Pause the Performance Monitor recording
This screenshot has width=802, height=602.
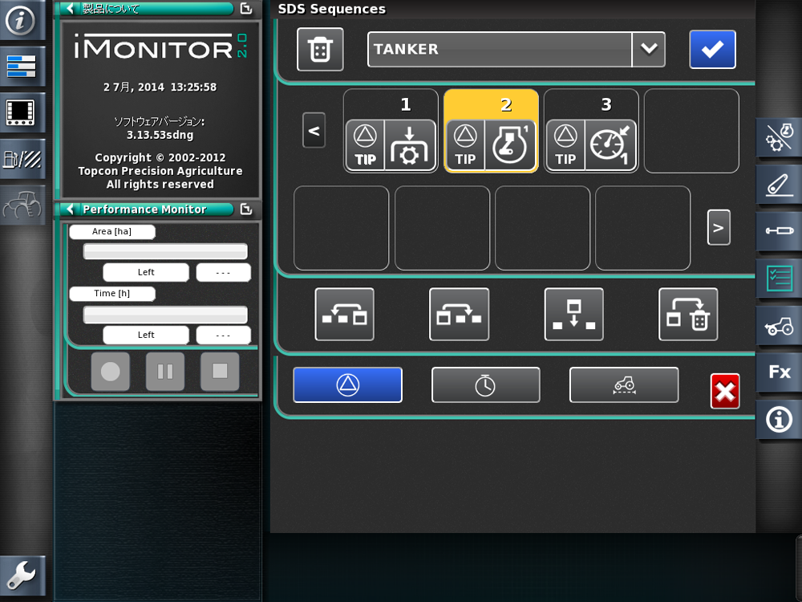tap(165, 372)
